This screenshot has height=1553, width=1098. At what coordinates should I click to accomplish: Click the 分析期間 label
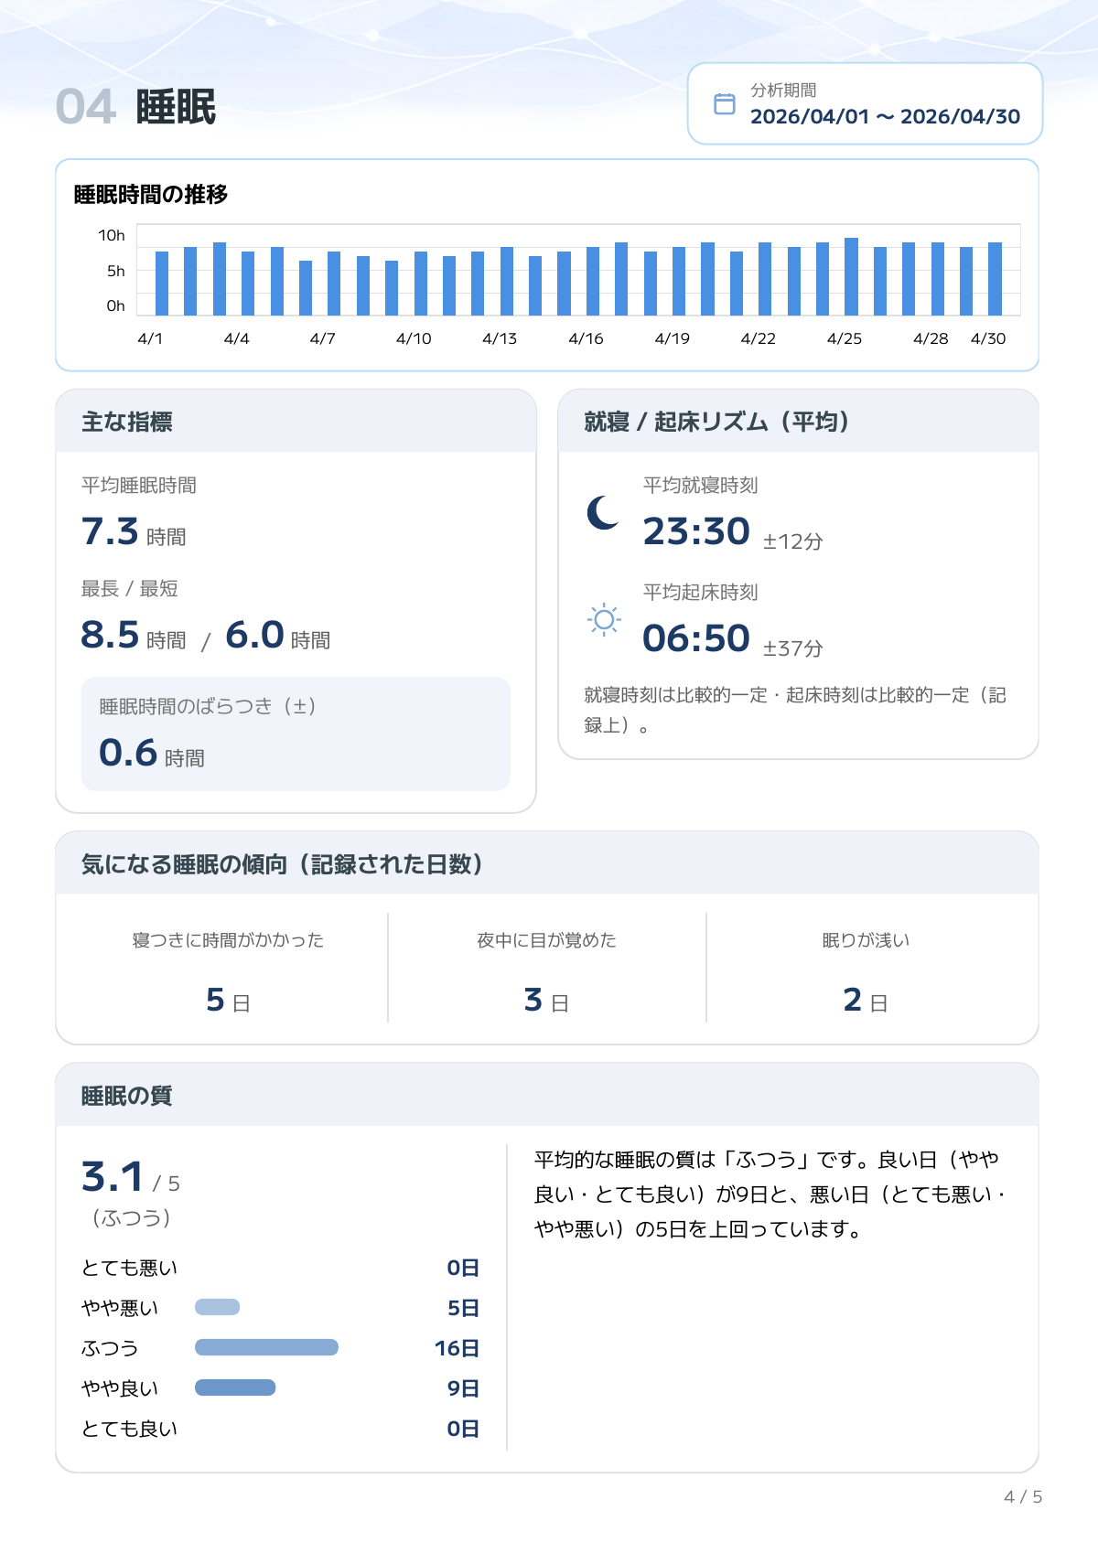783,90
